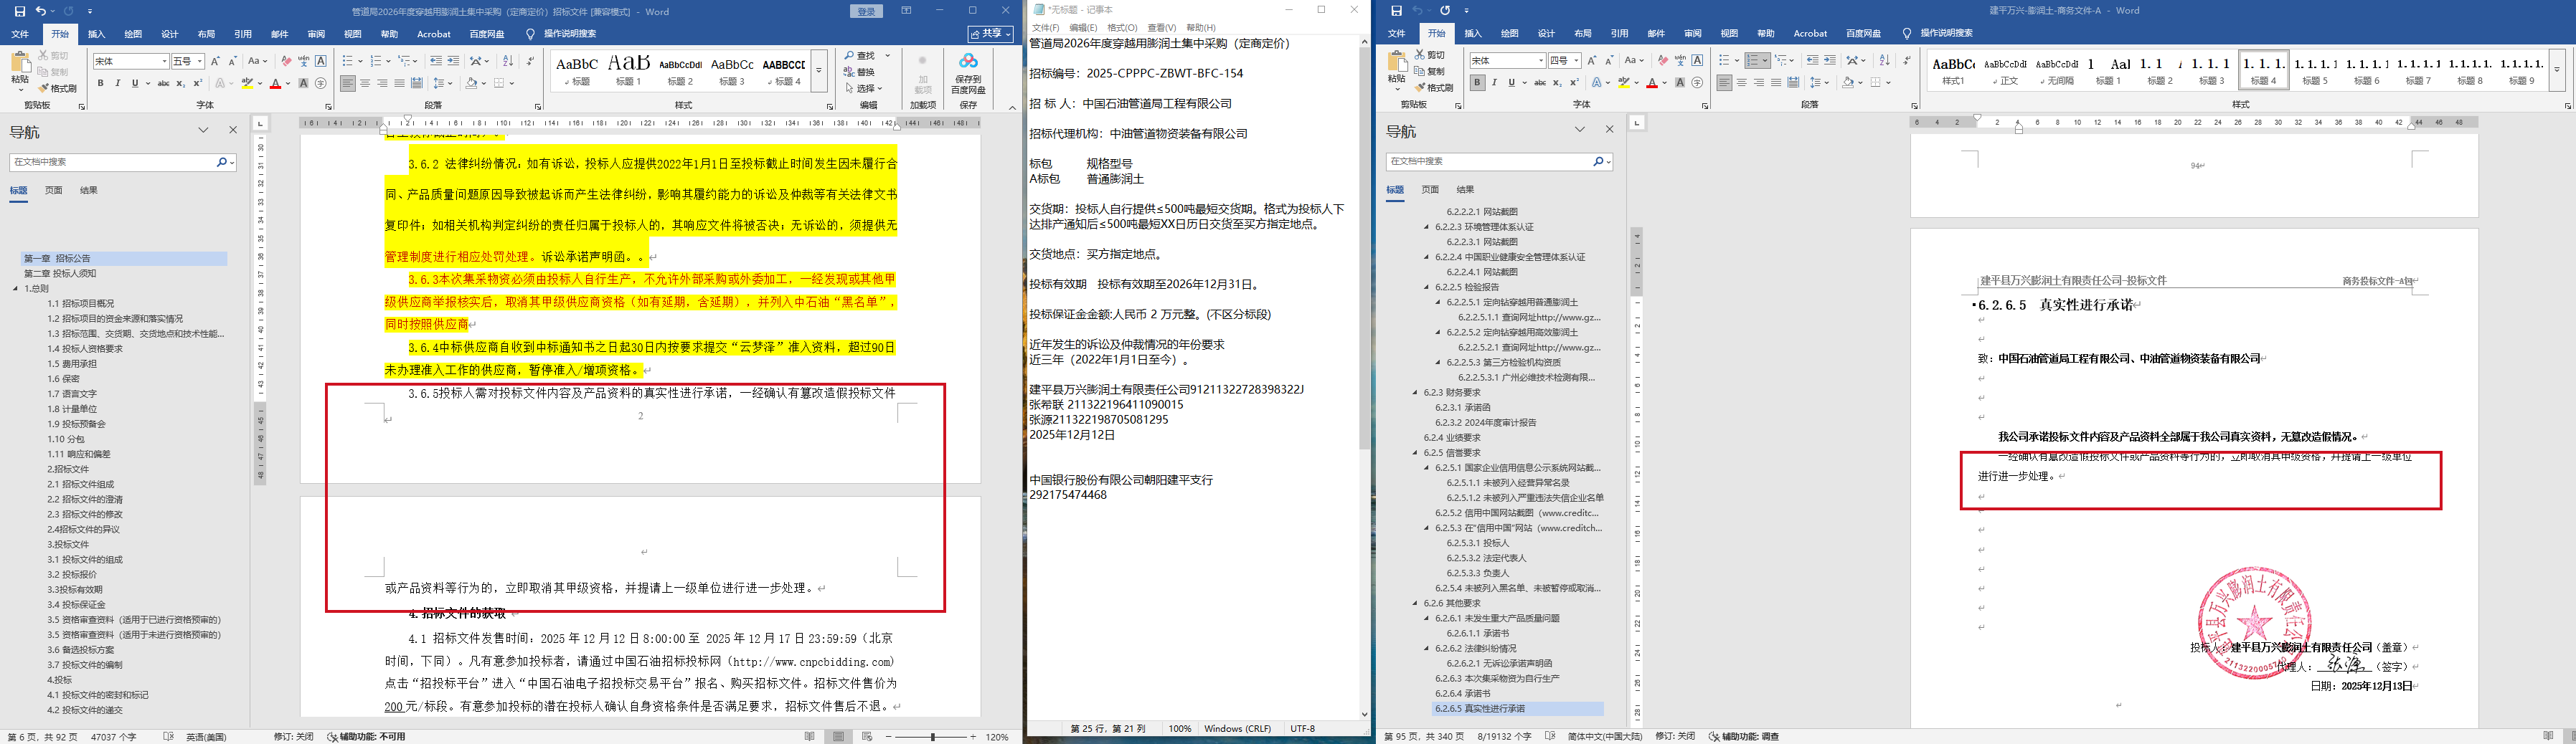Toggle align left in right Word window
The image size is (2576, 744).
[1724, 83]
